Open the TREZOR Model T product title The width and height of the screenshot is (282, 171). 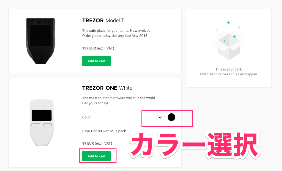tap(103, 21)
